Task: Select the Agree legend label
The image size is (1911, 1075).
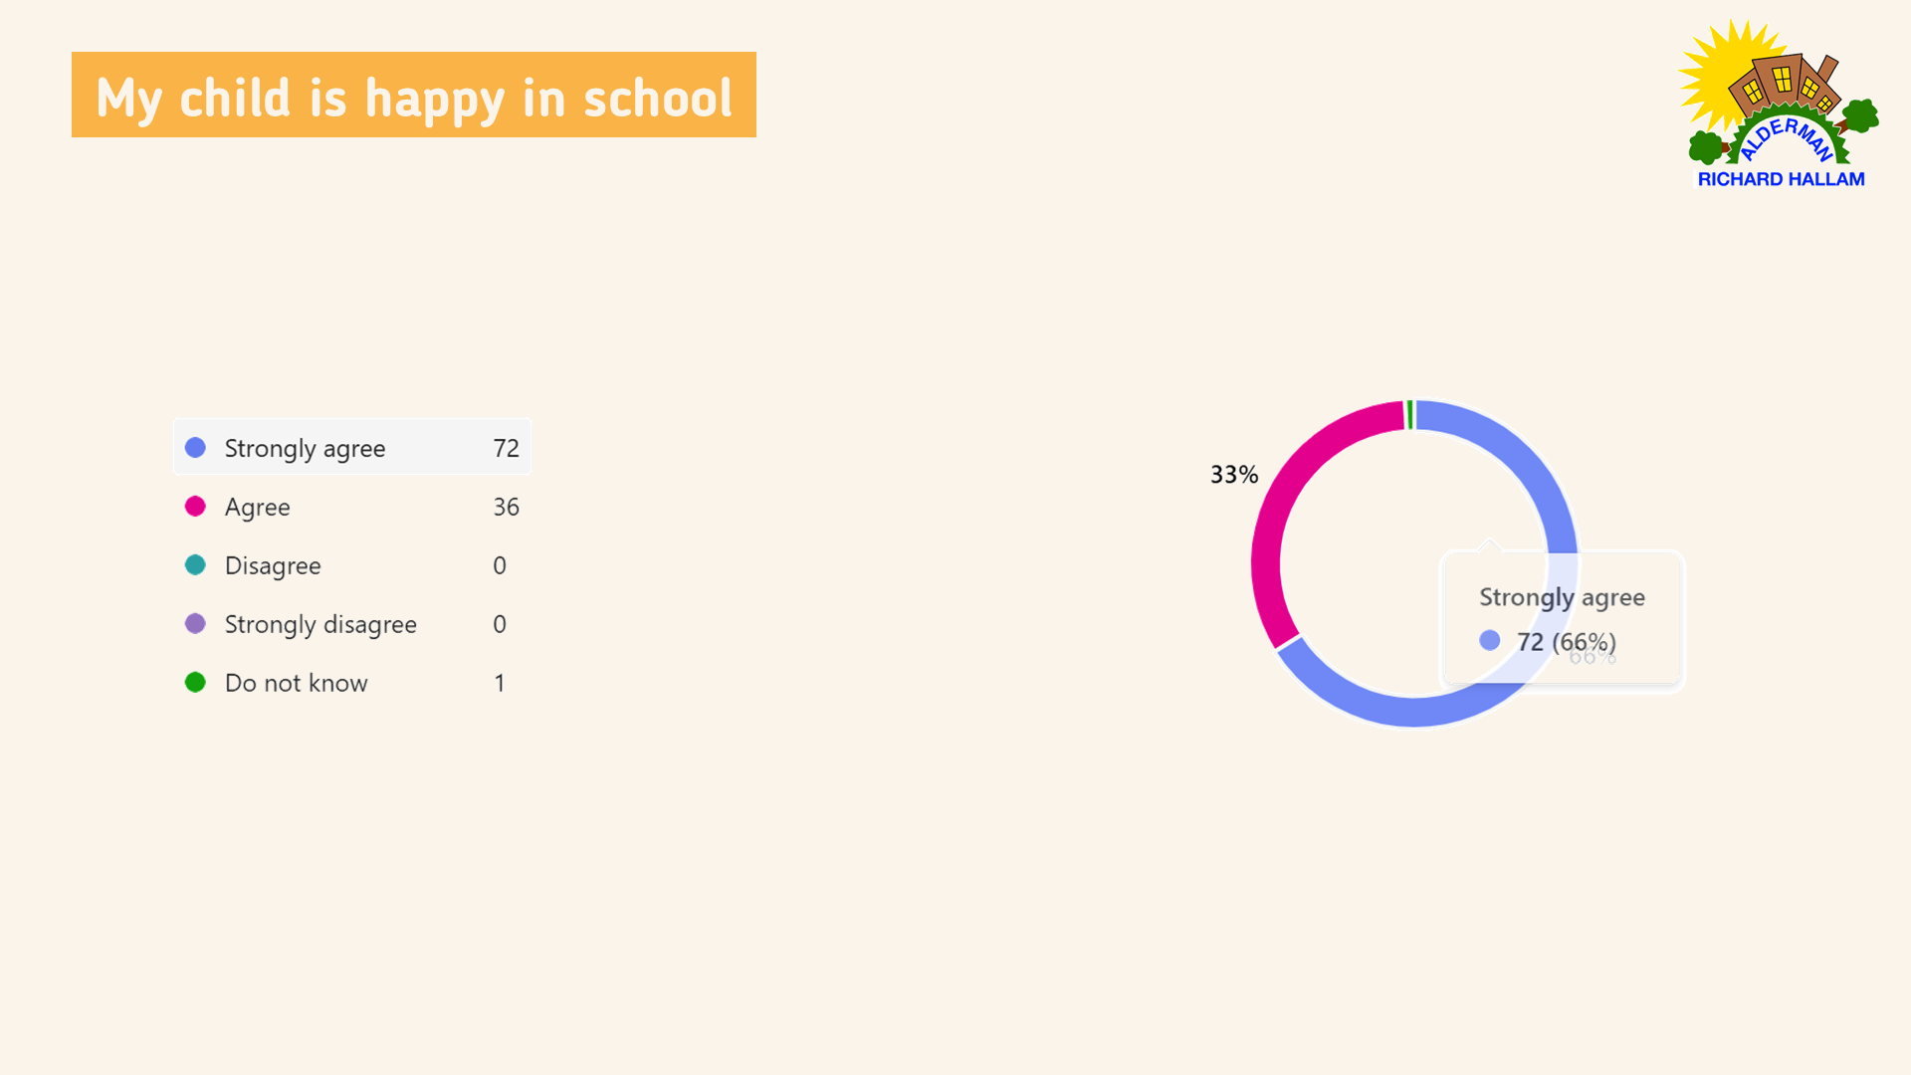Action: [257, 508]
